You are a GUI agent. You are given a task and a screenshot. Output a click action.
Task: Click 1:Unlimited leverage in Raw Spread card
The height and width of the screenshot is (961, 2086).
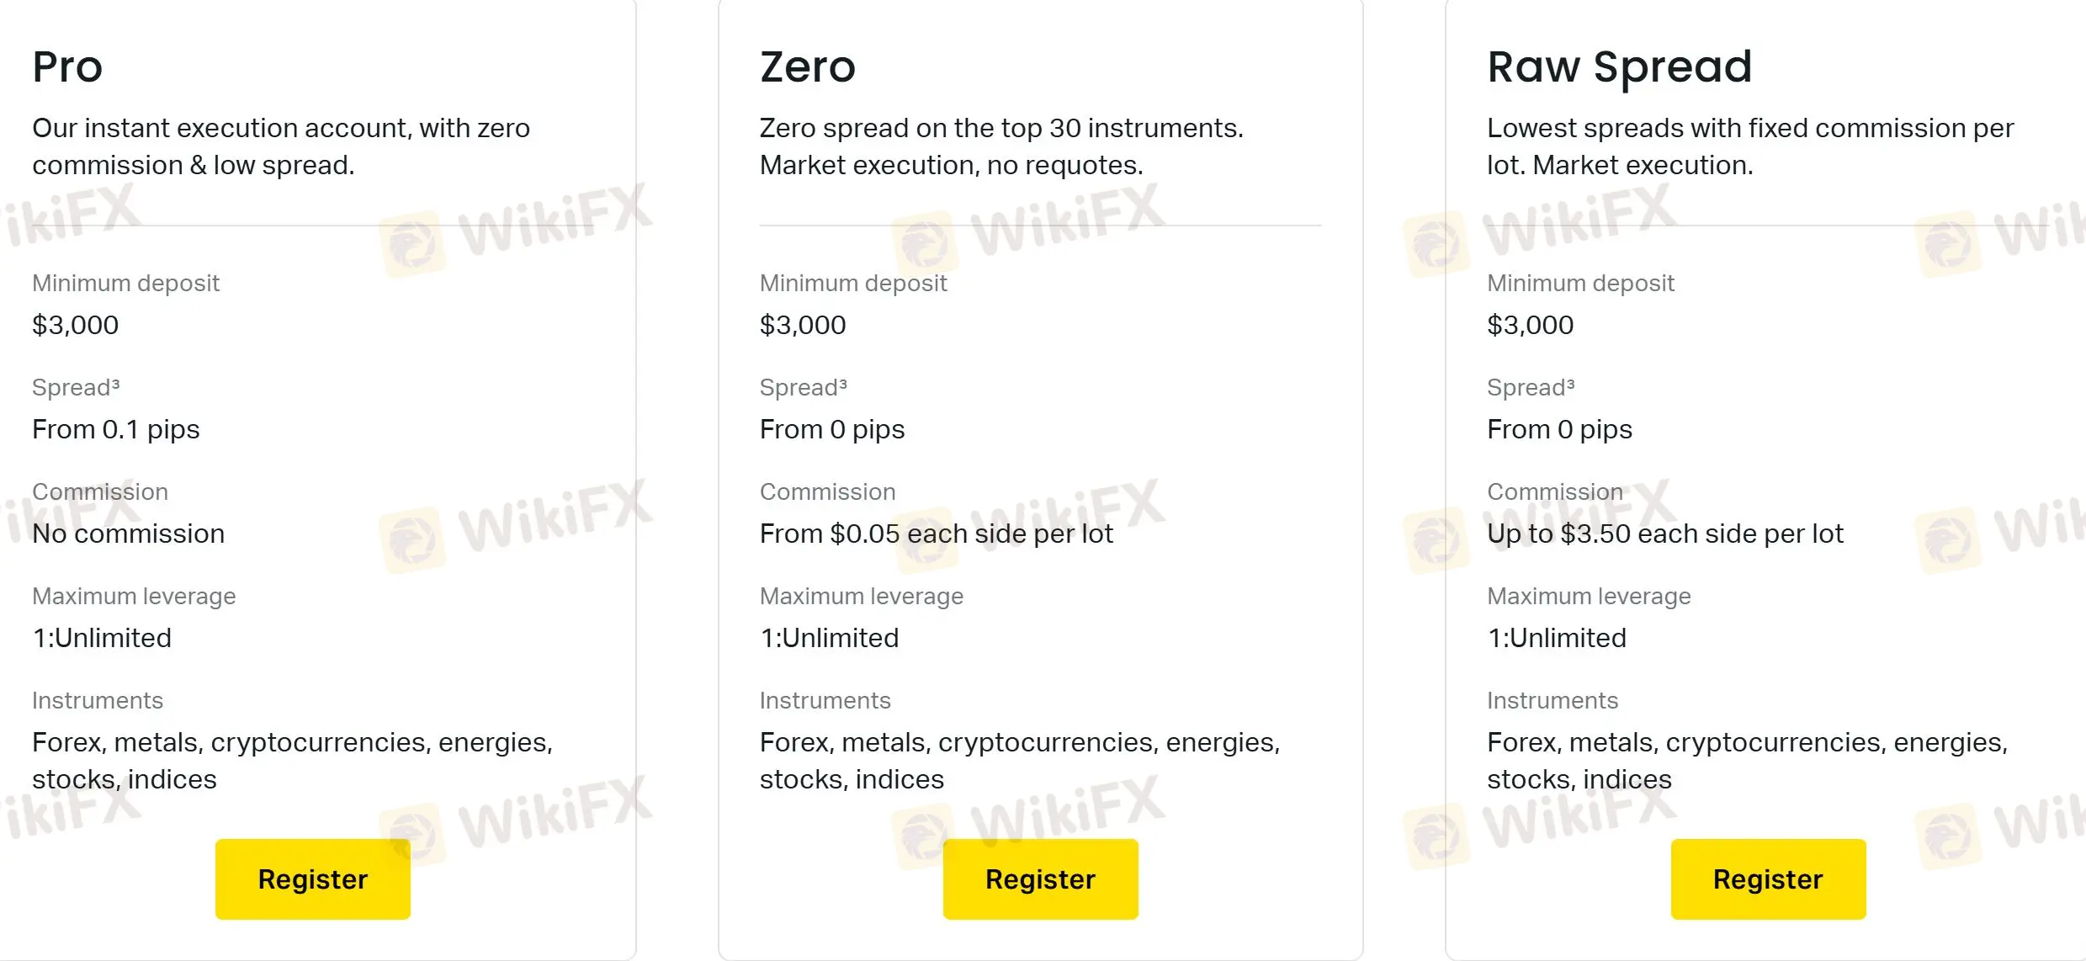point(1557,638)
